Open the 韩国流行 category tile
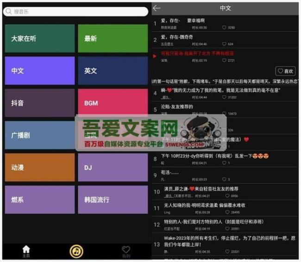 (113, 200)
